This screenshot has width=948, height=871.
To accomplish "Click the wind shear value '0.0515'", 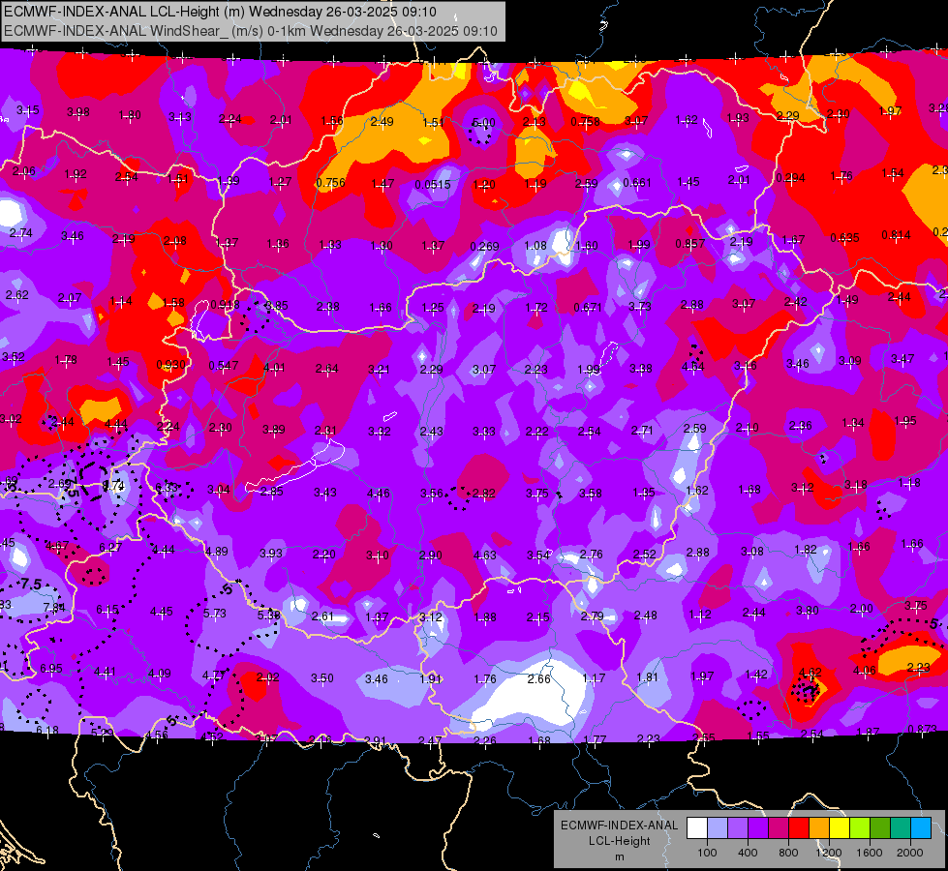I will click(x=433, y=184).
